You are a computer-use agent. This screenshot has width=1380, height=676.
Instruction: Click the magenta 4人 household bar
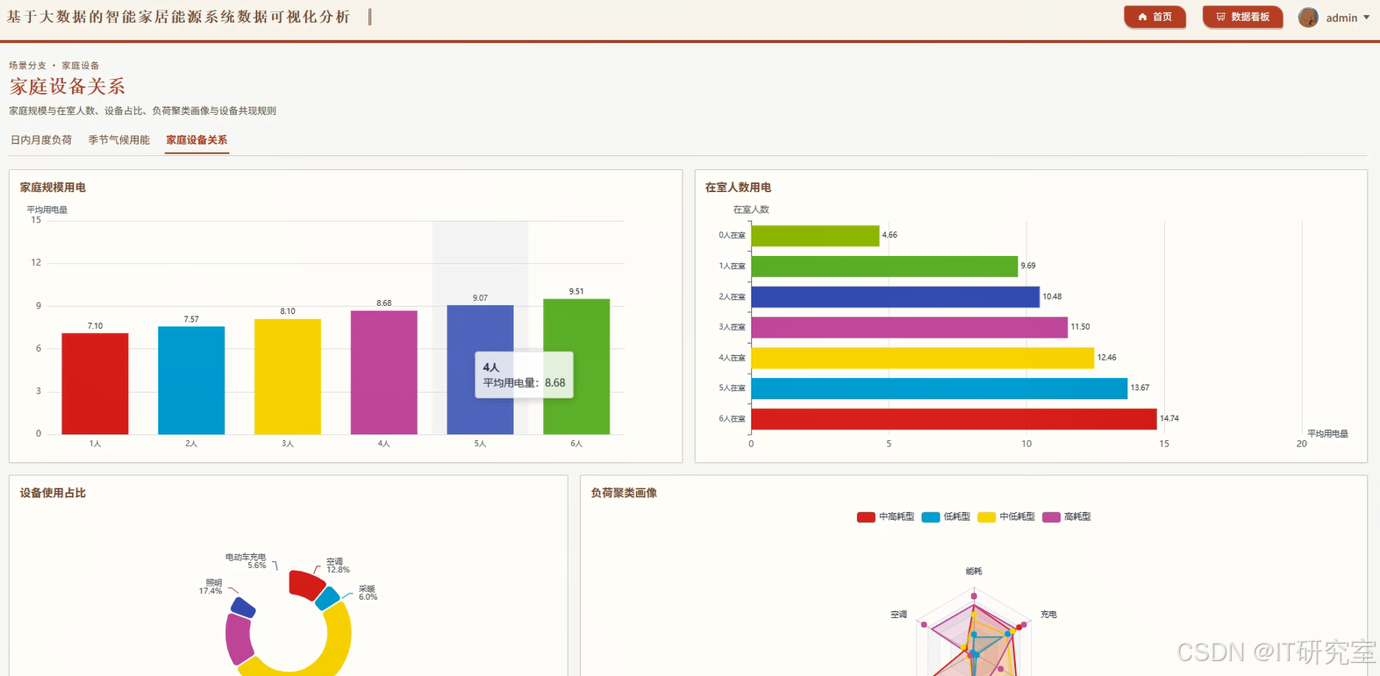pyautogui.click(x=384, y=373)
